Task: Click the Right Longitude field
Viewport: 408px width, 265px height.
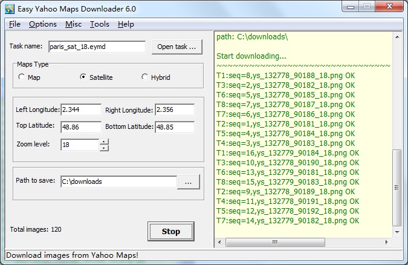Action: point(175,110)
